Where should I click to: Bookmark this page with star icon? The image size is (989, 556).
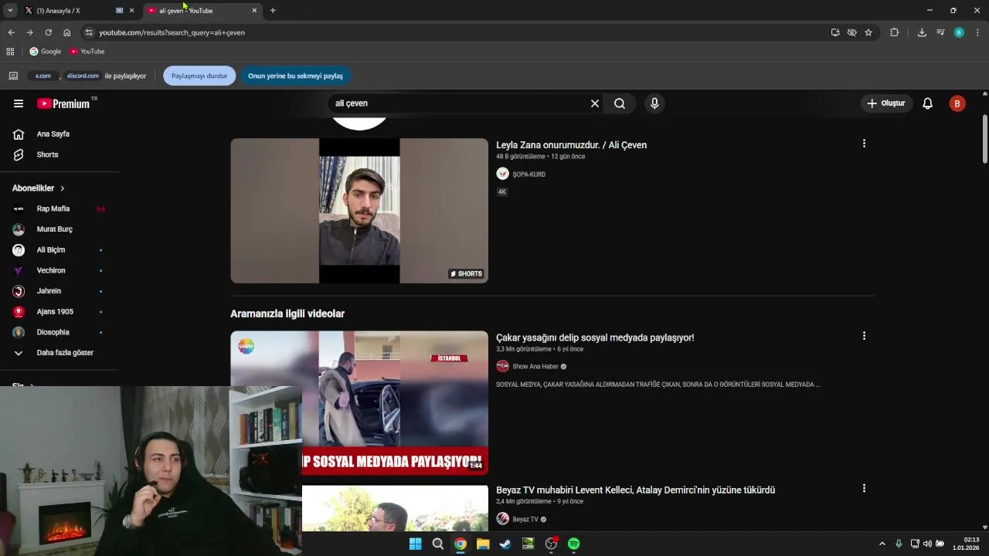868,32
